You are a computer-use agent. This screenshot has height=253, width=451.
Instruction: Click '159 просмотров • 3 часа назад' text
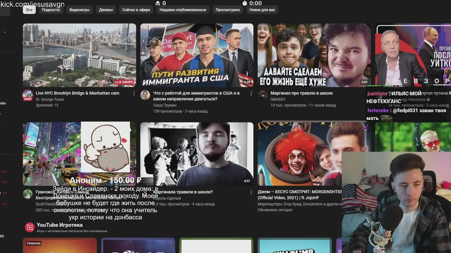click(x=180, y=111)
